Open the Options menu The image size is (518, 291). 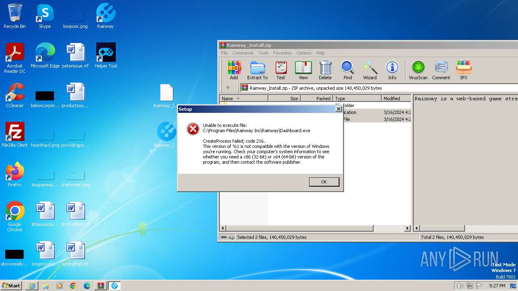pyautogui.click(x=304, y=53)
